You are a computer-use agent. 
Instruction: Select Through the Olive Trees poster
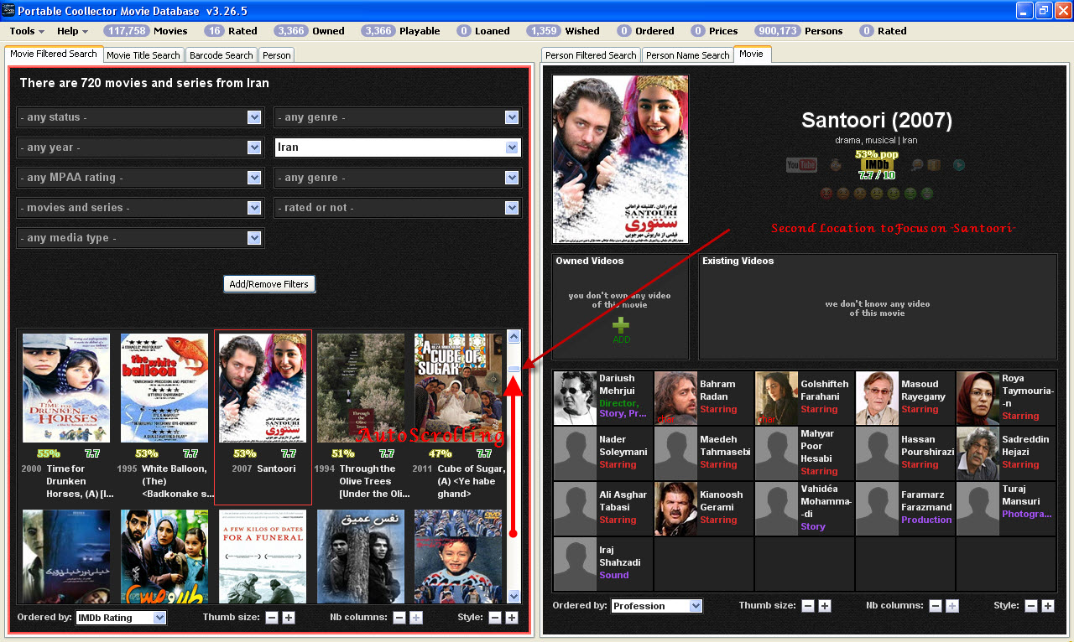[x=361, y=388]
